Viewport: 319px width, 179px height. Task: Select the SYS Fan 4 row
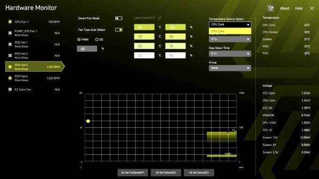point(34,78)
